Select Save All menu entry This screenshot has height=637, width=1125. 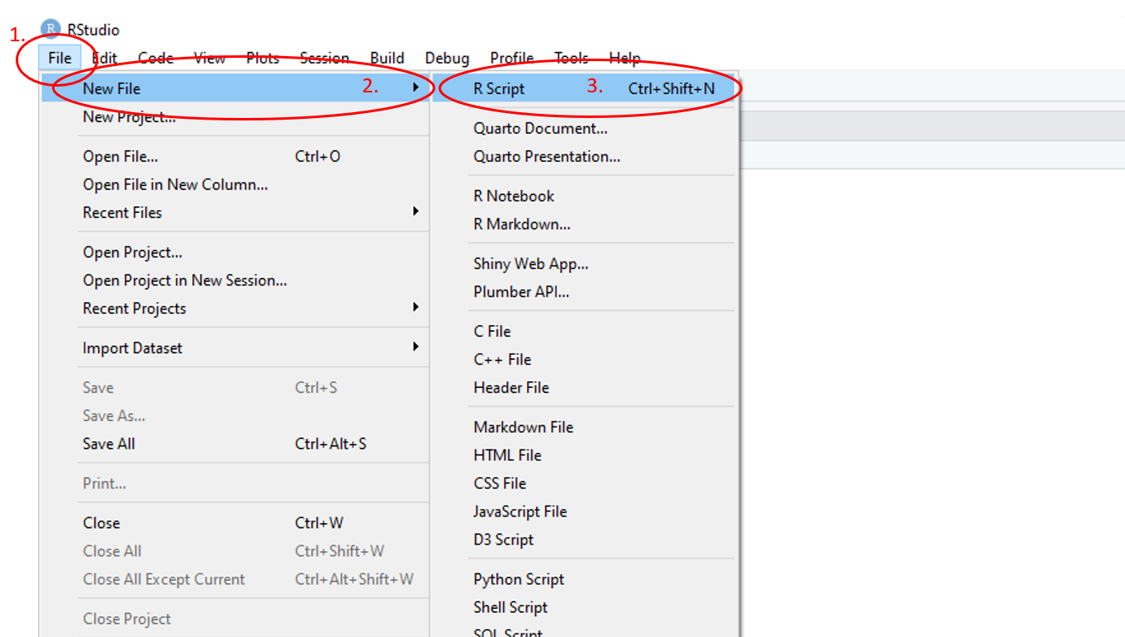pos(235,443)
